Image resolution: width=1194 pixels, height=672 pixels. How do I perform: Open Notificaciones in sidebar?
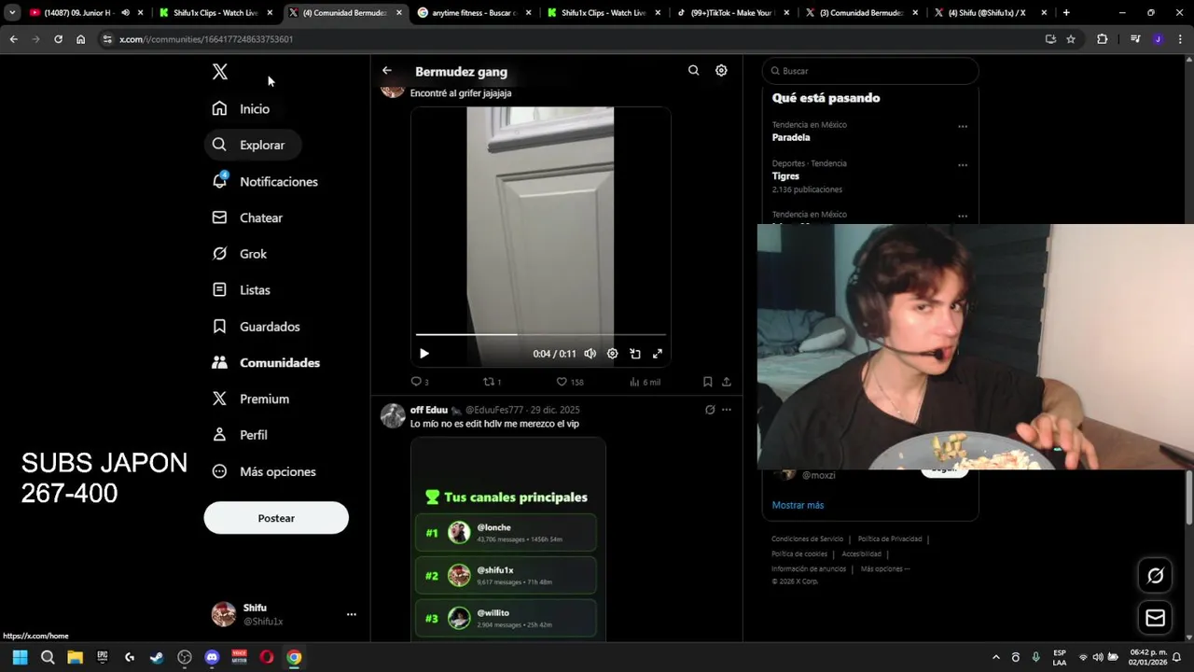point(265,181)
